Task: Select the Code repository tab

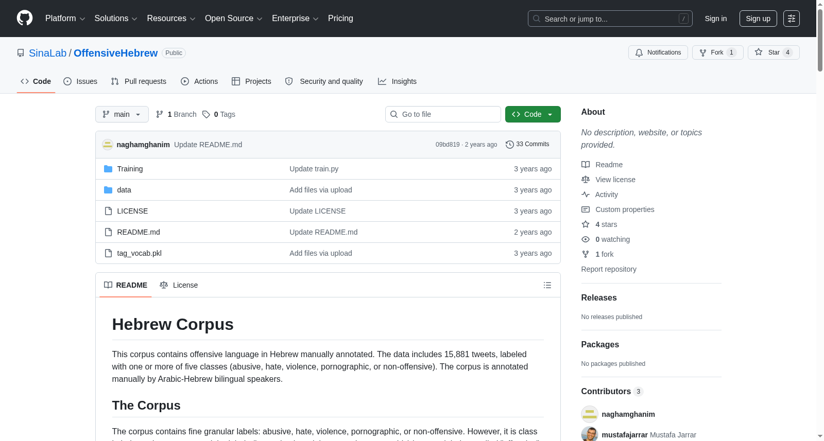Action: pyautogui.click(x=36, y=81)
